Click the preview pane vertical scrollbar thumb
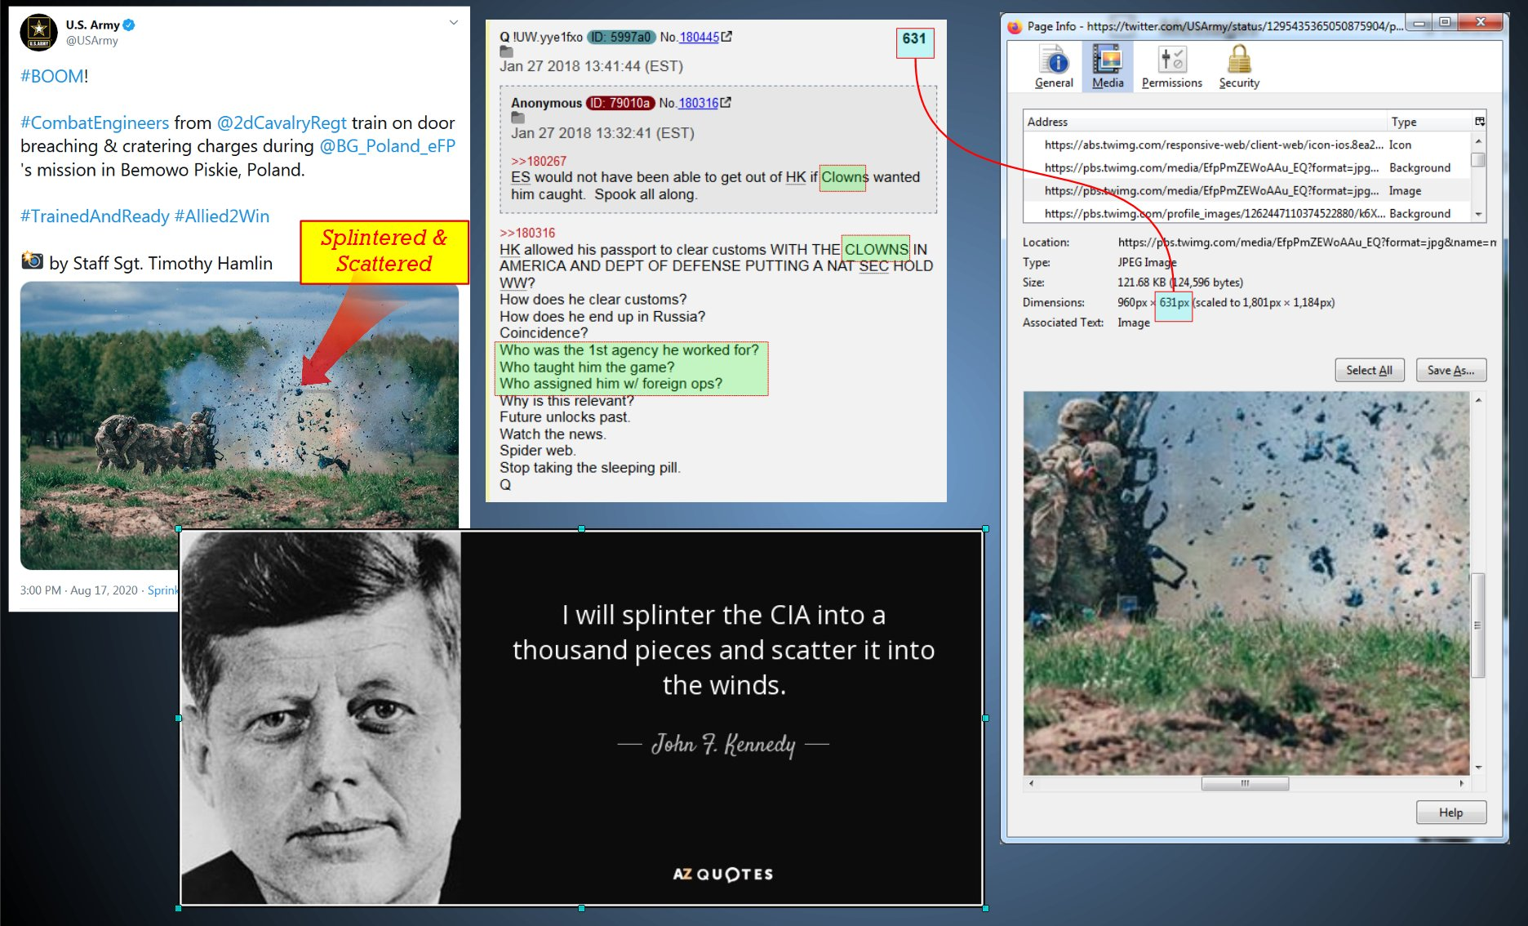The image size is (1528, 926). pyautogui.click(x=1477, y=625)
